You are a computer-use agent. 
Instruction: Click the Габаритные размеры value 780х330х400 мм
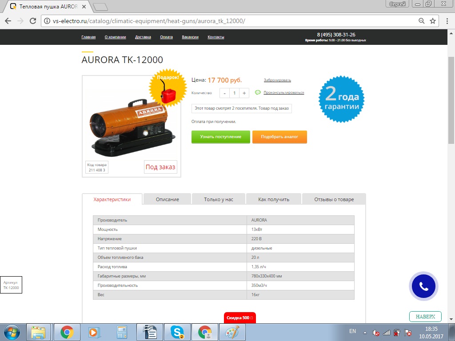(x=267, y=276)
